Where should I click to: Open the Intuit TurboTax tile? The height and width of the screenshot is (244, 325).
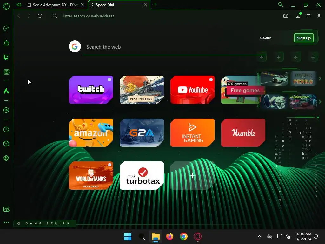[142, 175]
